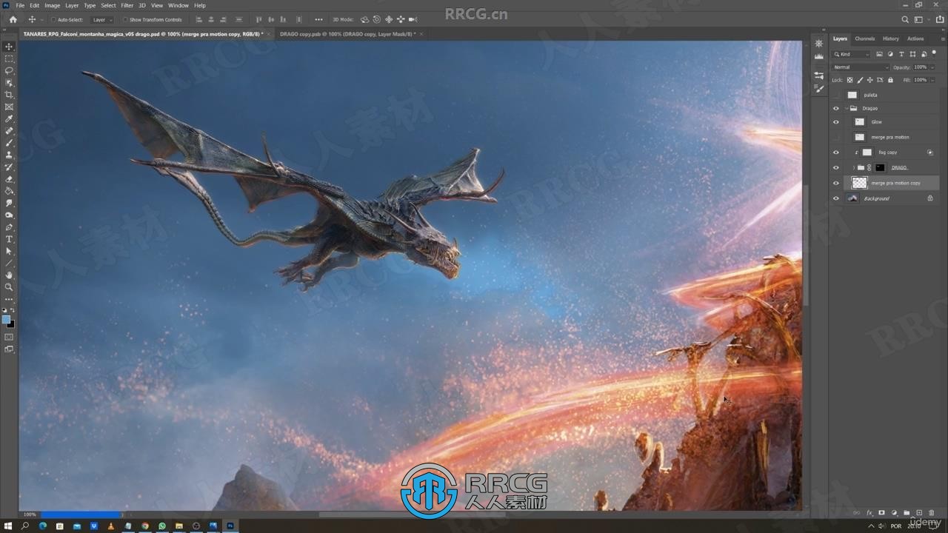Open the Image menu
The width and height of the screenshot is (948, 533).
(52, 5)
